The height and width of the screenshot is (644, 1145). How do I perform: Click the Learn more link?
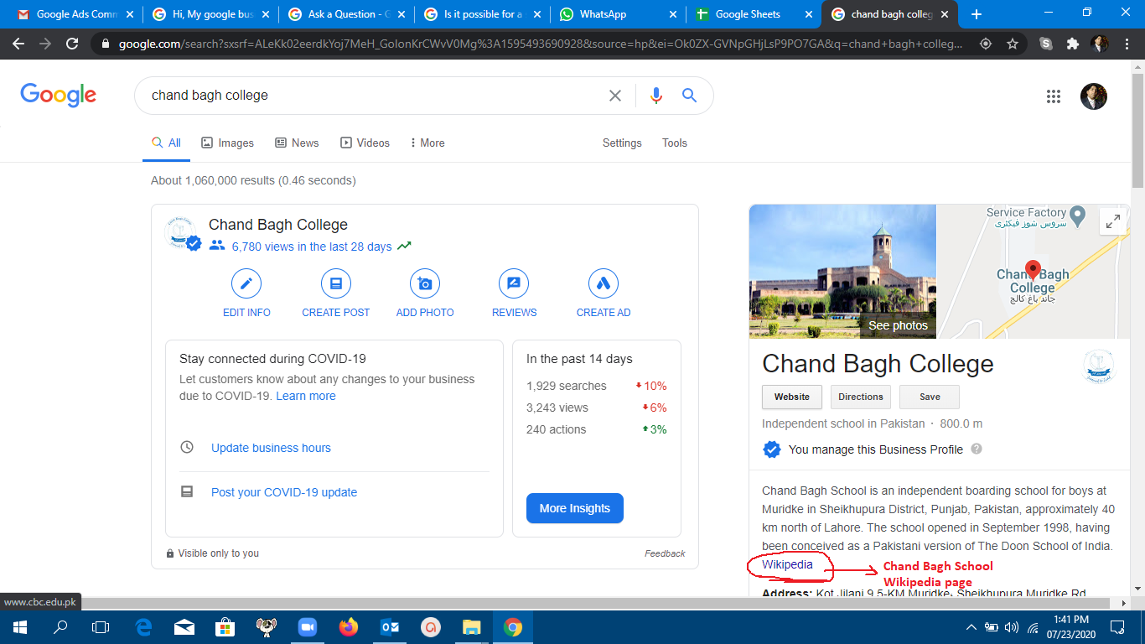pos(306,396)
